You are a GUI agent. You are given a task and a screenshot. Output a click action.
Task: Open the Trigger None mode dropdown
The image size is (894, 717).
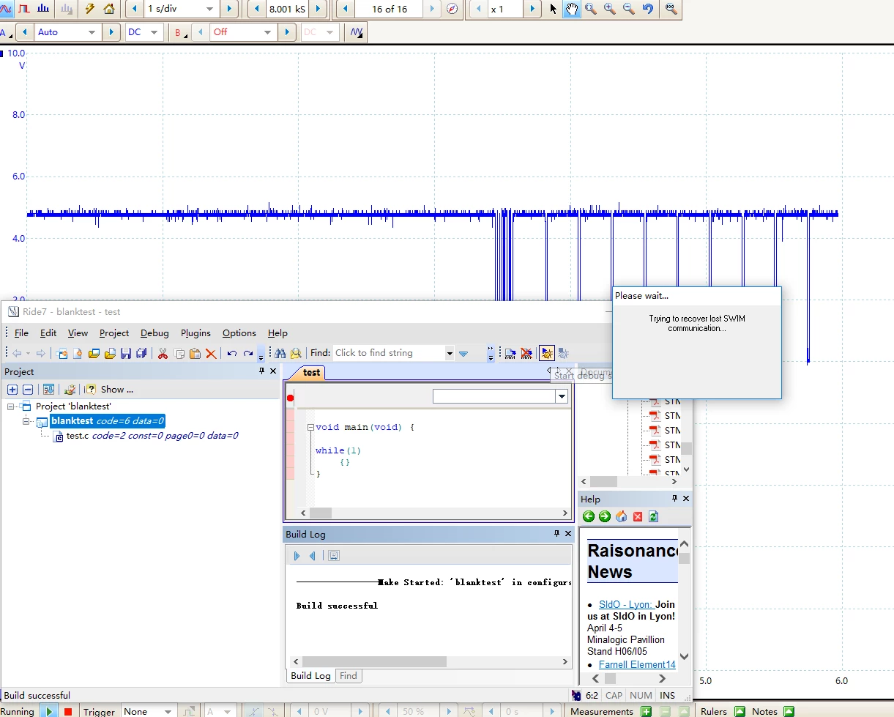[x=168, y=711]
